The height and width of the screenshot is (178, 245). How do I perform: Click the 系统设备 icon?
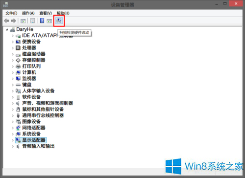tap(18, 134)
